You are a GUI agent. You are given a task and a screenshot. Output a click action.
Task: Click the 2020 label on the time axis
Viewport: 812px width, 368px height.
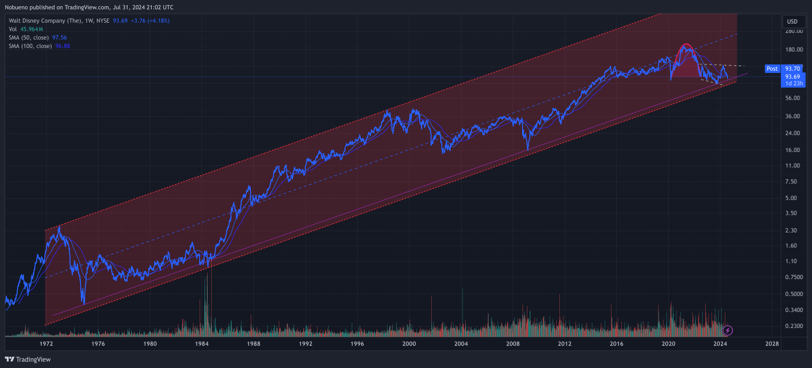pos(668,344)
